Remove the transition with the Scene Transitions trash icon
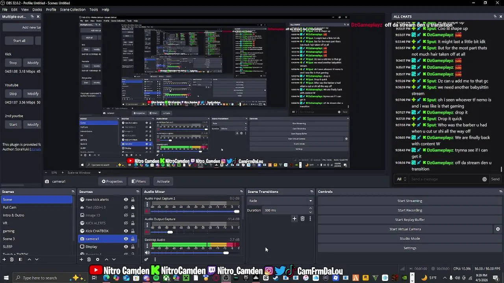The width and height of the screenshot is (504, 283). (302, 219)
